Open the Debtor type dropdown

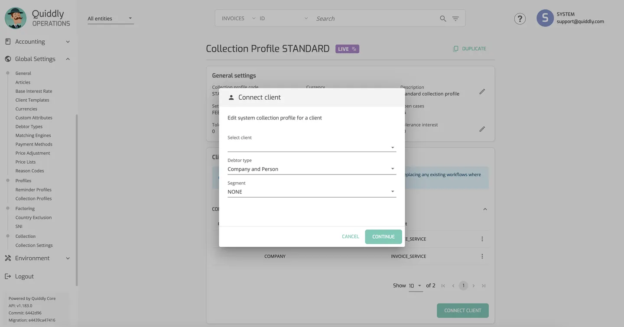click(x=312, y=169)
